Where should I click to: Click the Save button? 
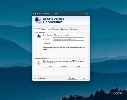pos(50,66)
